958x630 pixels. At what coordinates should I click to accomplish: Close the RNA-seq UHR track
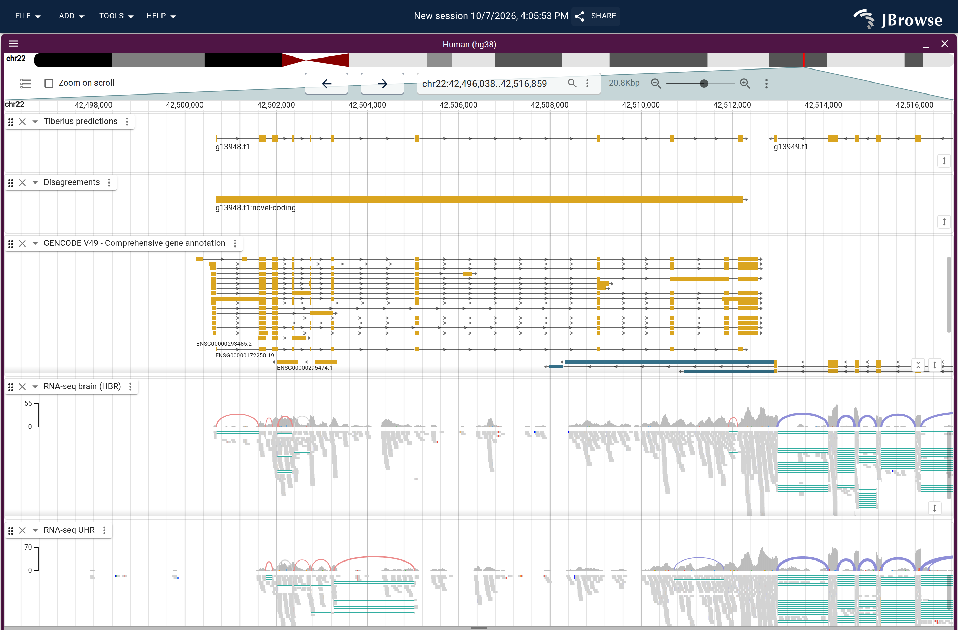pos(23,530)
